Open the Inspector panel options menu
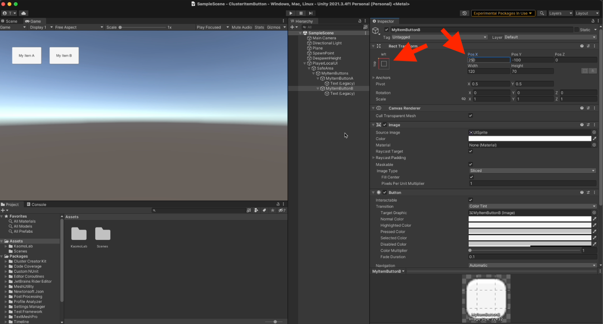 [598, 21]
